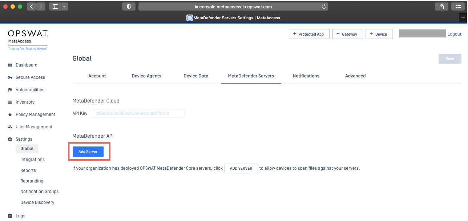
Task: Collapse the Settings sidebar section
Action: [x=24, y=139]
